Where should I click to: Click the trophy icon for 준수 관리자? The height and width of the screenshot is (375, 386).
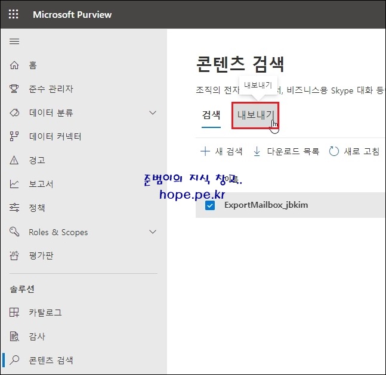coord(14,89)
